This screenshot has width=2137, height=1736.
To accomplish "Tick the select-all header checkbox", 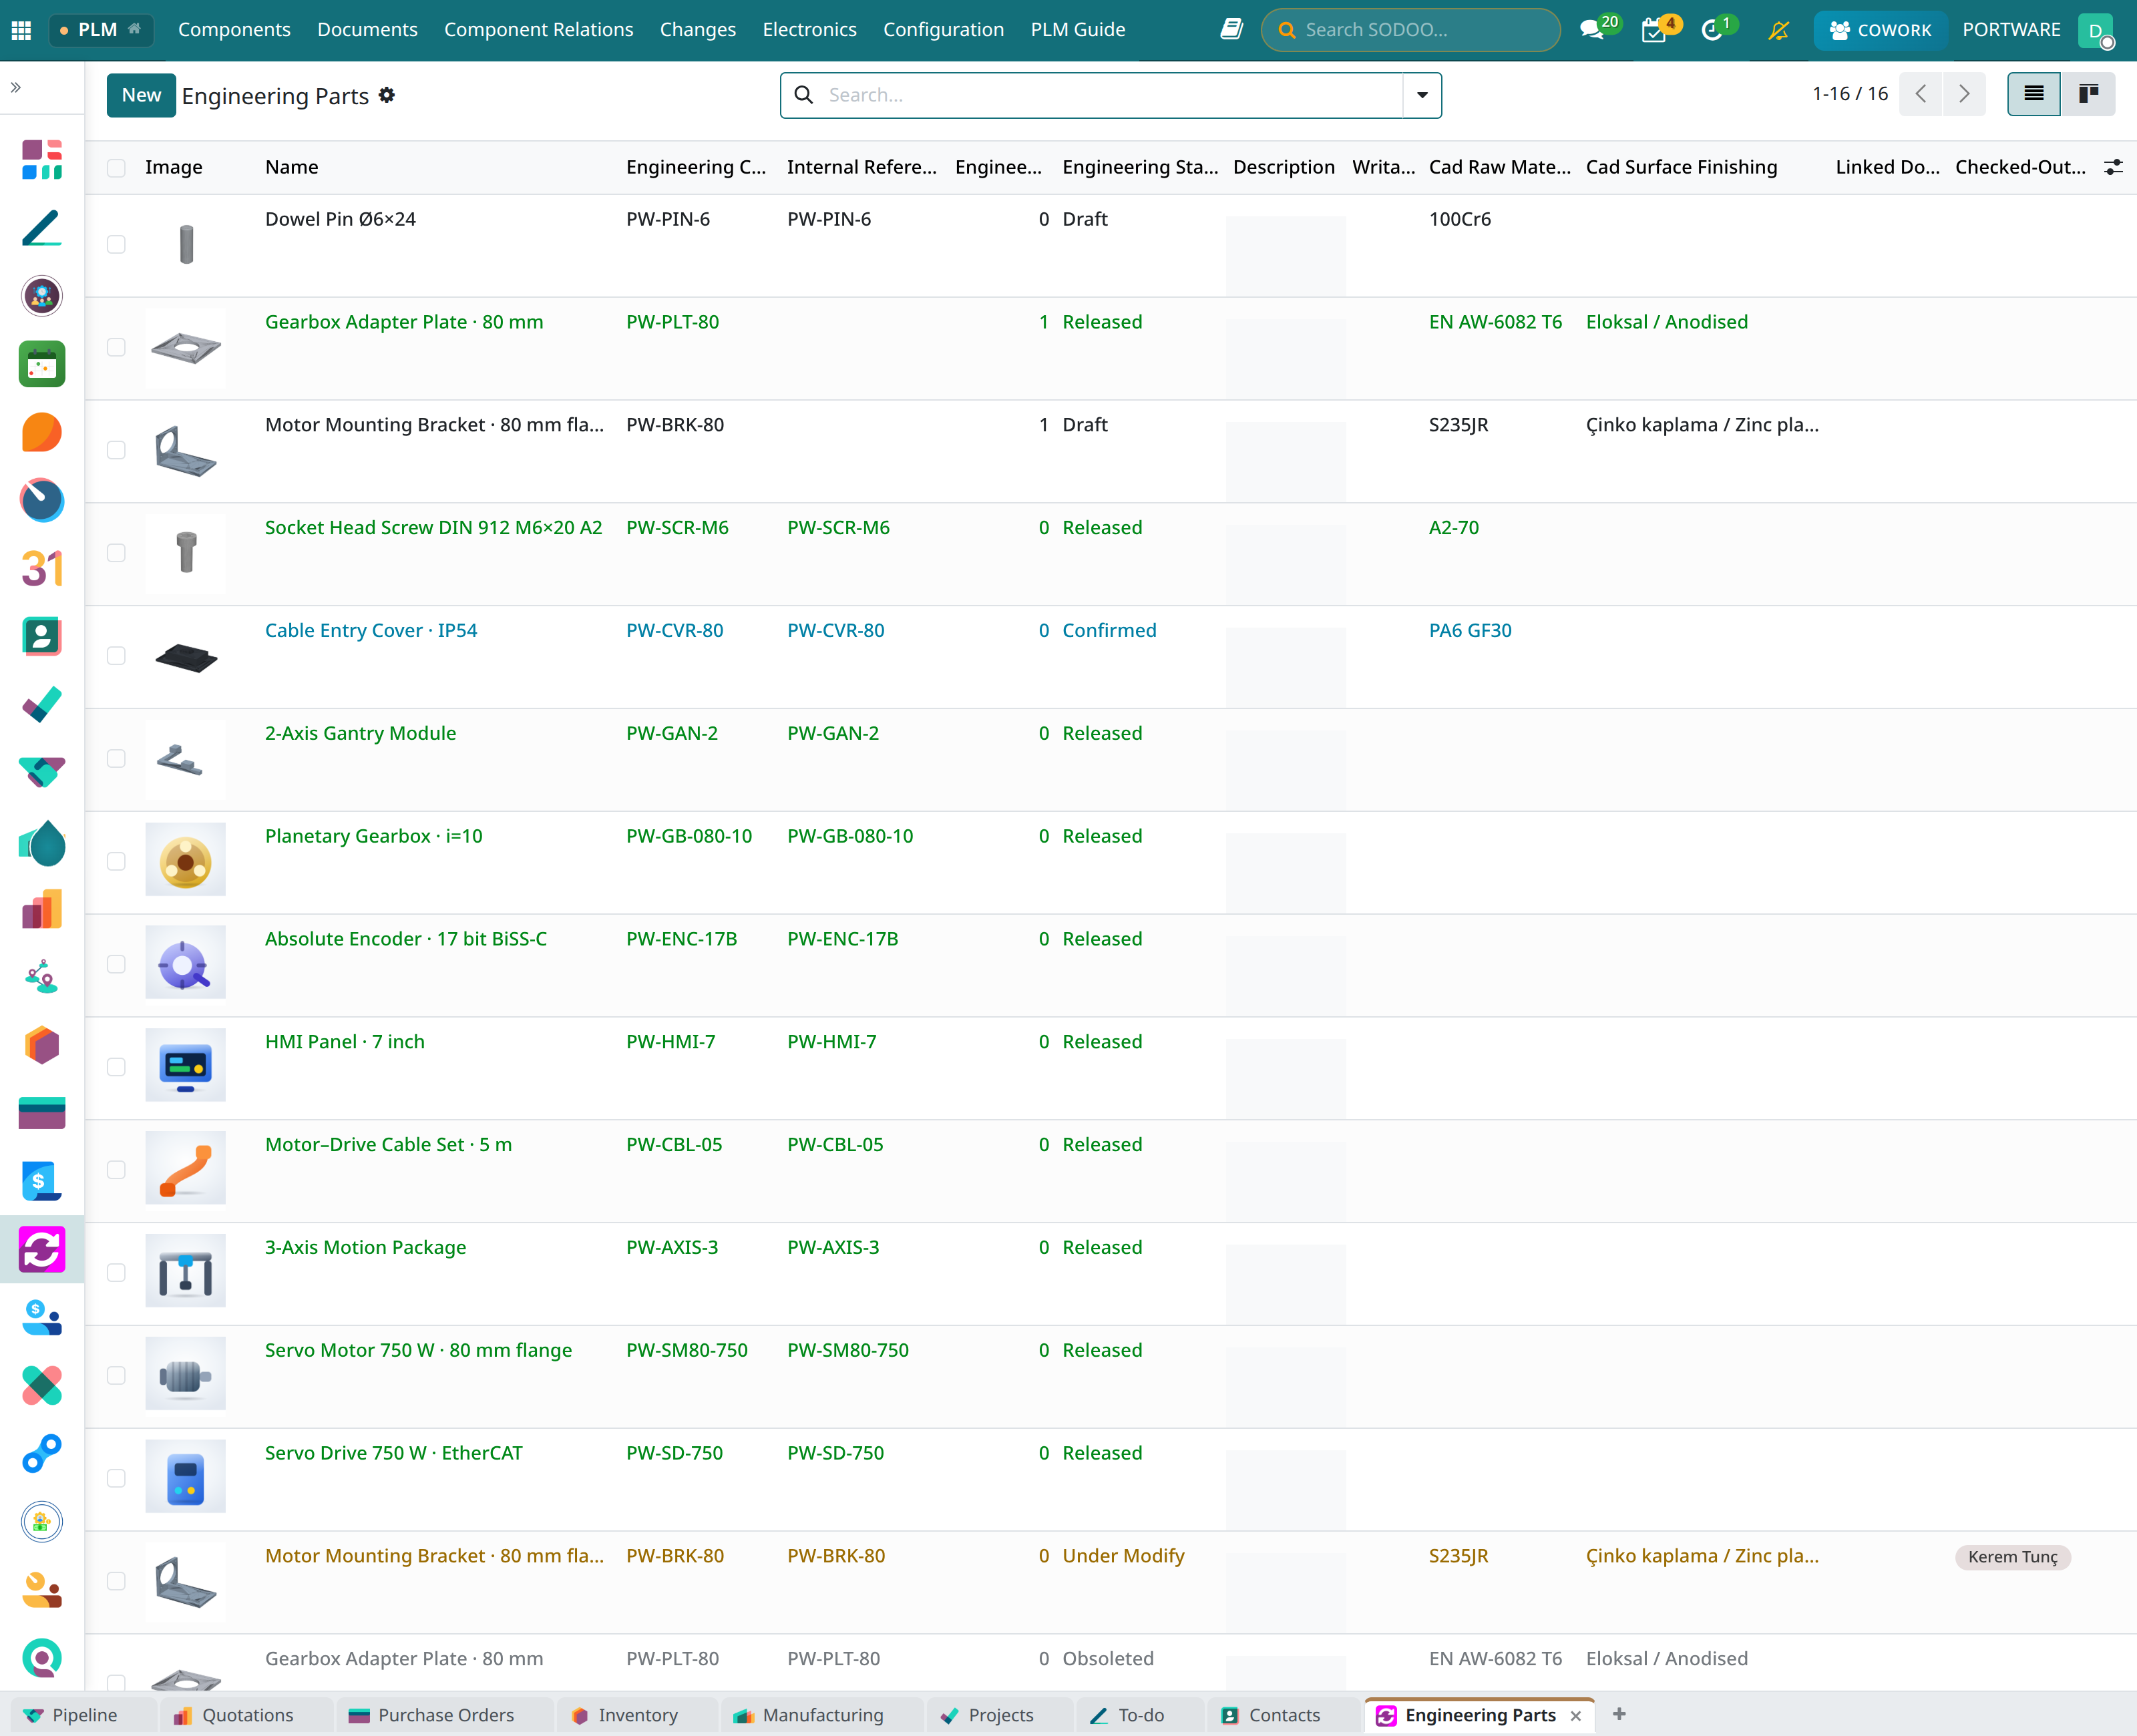I will click(x=116, y=168).
